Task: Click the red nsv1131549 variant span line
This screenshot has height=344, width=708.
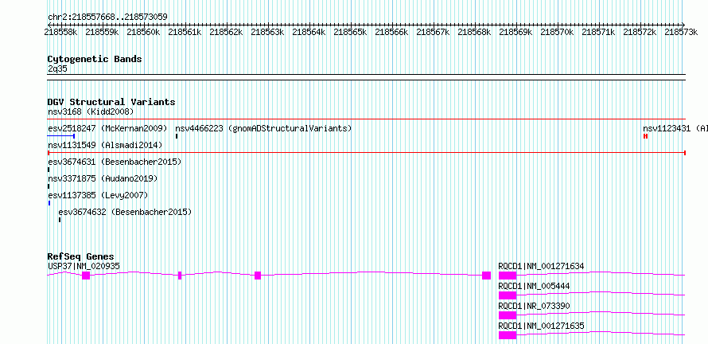Action: pos(367,153)
